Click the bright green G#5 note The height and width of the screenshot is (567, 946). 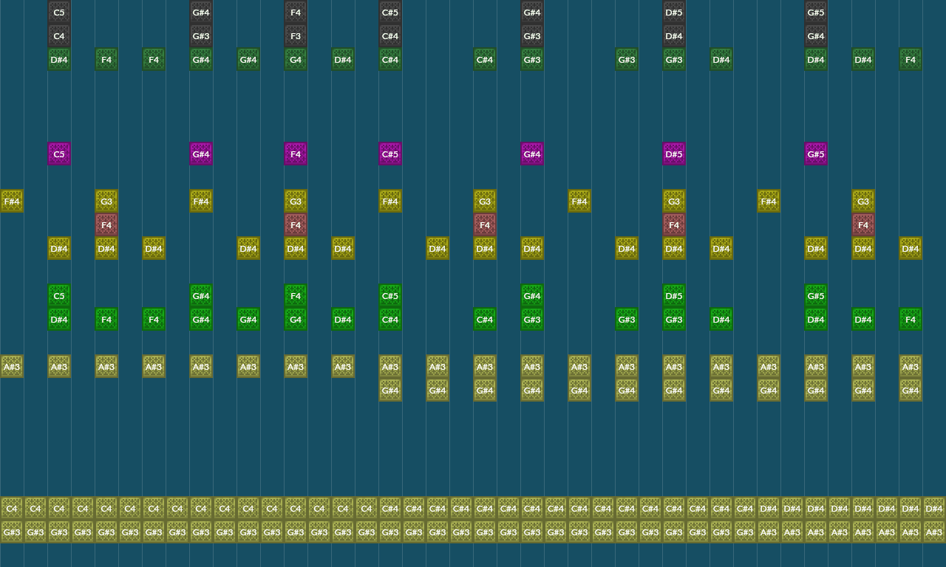pos(816,296)
